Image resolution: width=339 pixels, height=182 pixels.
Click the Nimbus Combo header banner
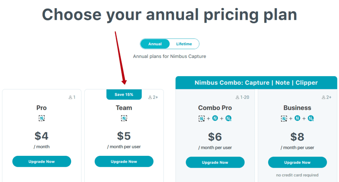click(x=256, y=83)
